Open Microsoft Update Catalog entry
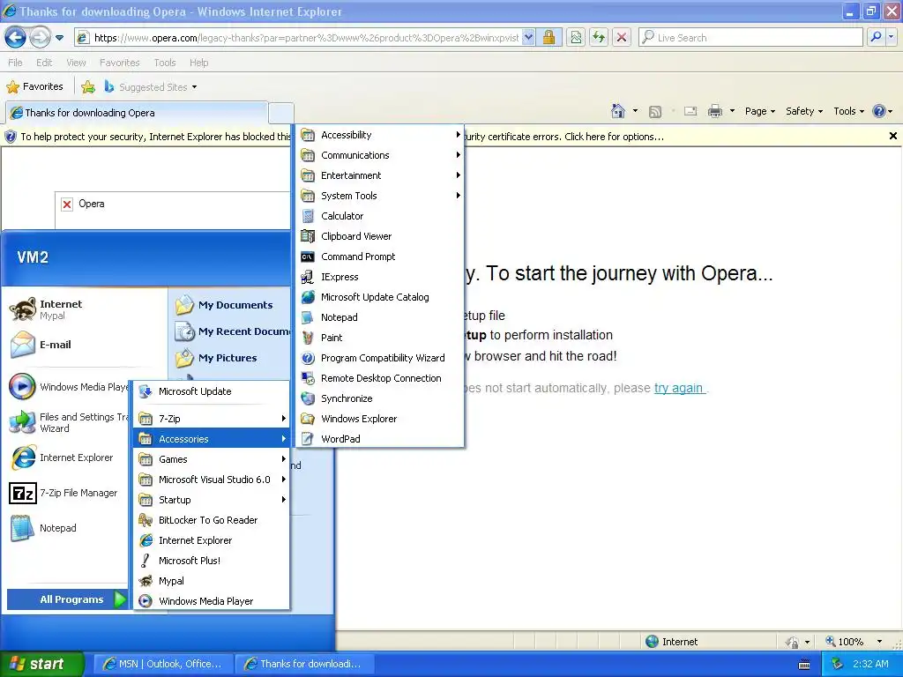 [x=379, y=297]
